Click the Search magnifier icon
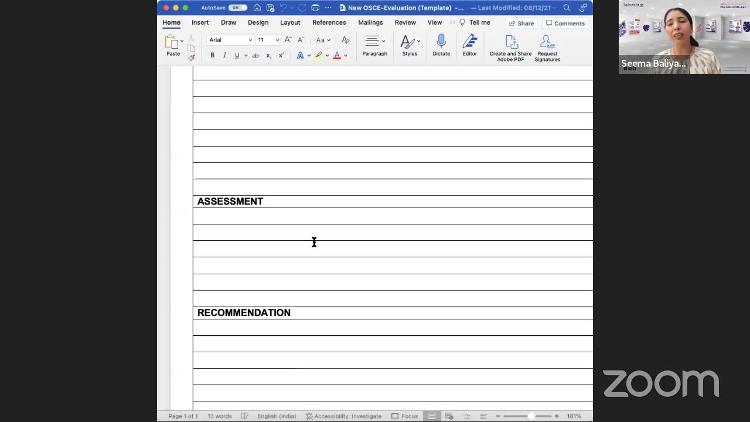The width and height of the screenshot is (750, 422). 567,8
